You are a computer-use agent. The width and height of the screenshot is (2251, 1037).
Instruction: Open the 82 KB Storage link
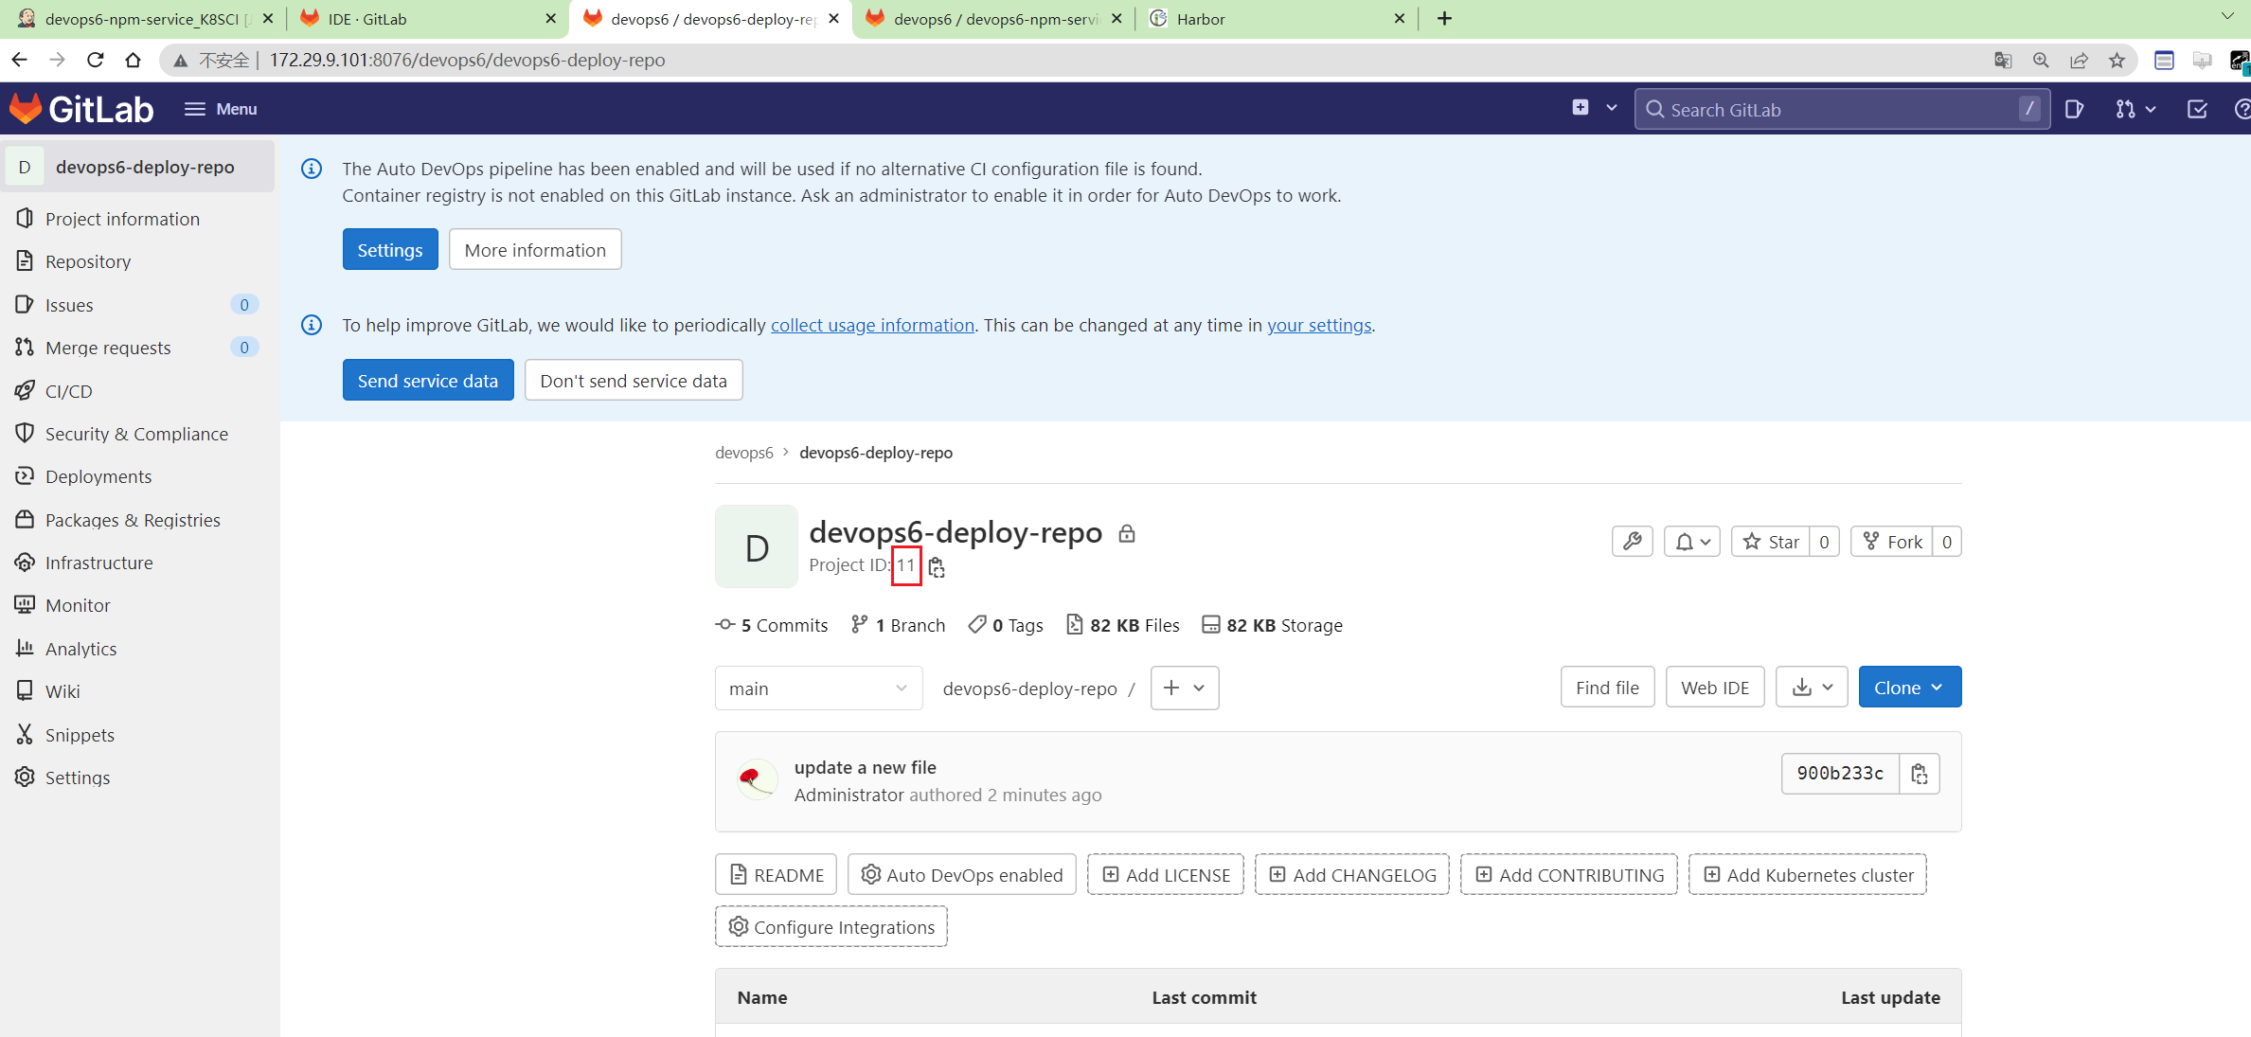[1272, 625]
